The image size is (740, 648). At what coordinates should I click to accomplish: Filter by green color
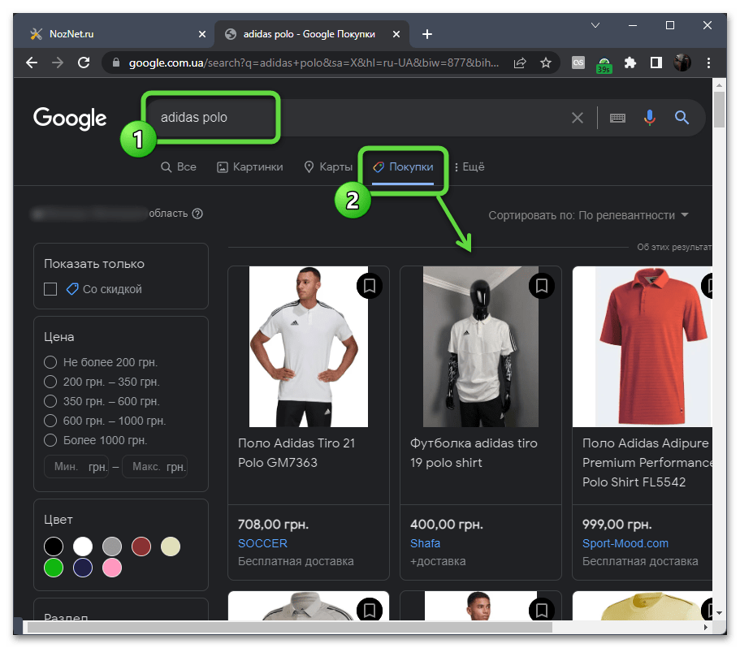[x=54, y=568]
